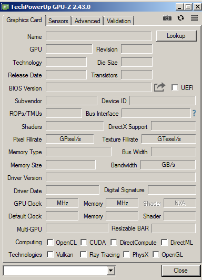Click the Bus Interface question mark

194,113
